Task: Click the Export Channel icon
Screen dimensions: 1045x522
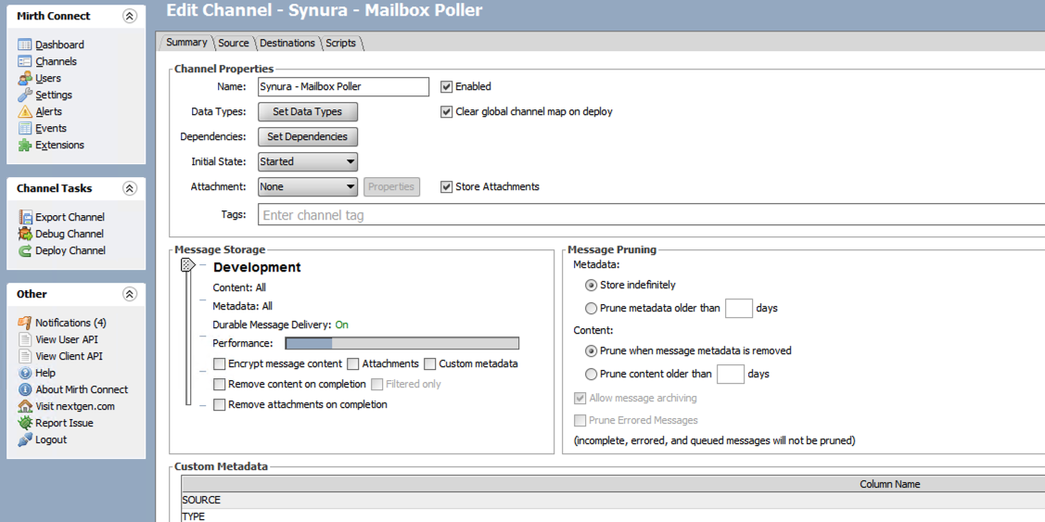Action: coord(25,217)
